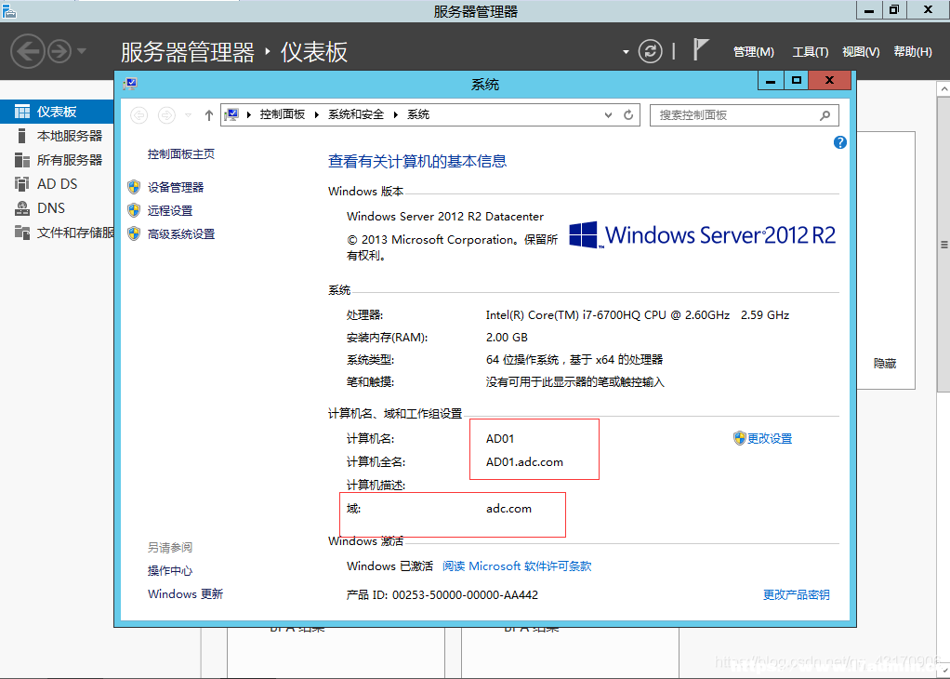Expand dropdown arrow beside the refresh icon

pyautogui.click(x=626, y=52)
